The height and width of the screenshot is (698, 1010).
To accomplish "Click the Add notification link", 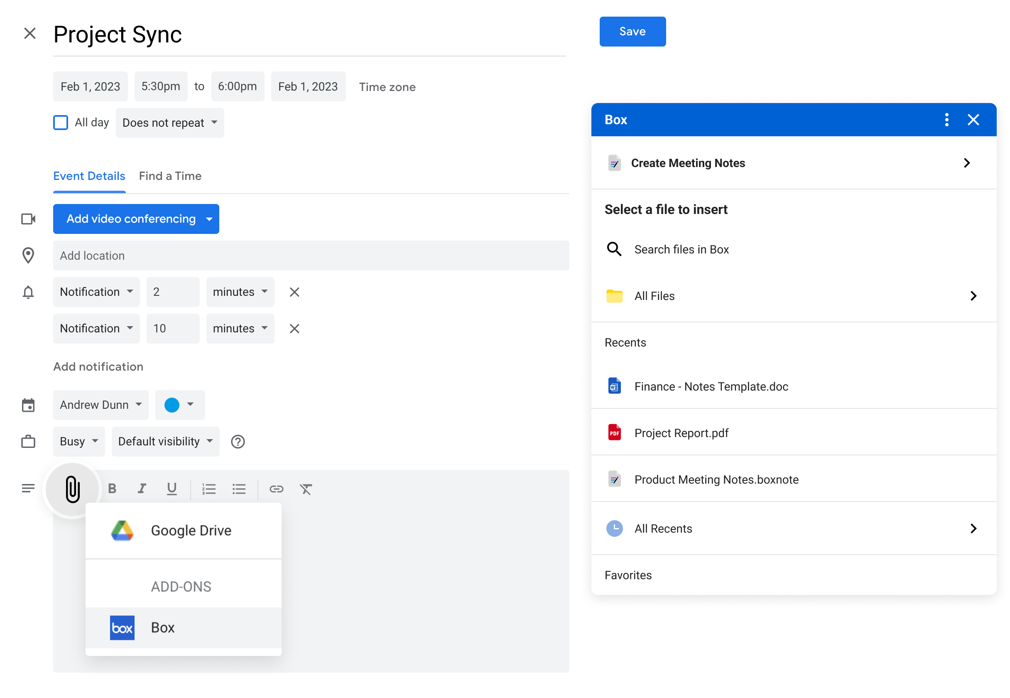I will click(x=98, y=366).
